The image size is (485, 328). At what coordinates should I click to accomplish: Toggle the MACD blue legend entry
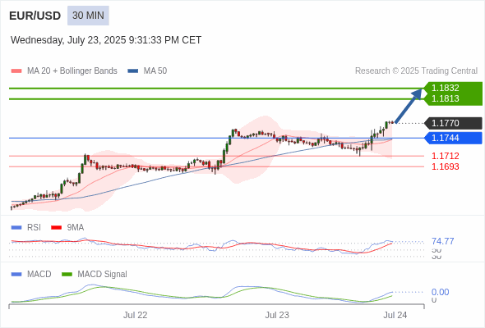(31, 274)
